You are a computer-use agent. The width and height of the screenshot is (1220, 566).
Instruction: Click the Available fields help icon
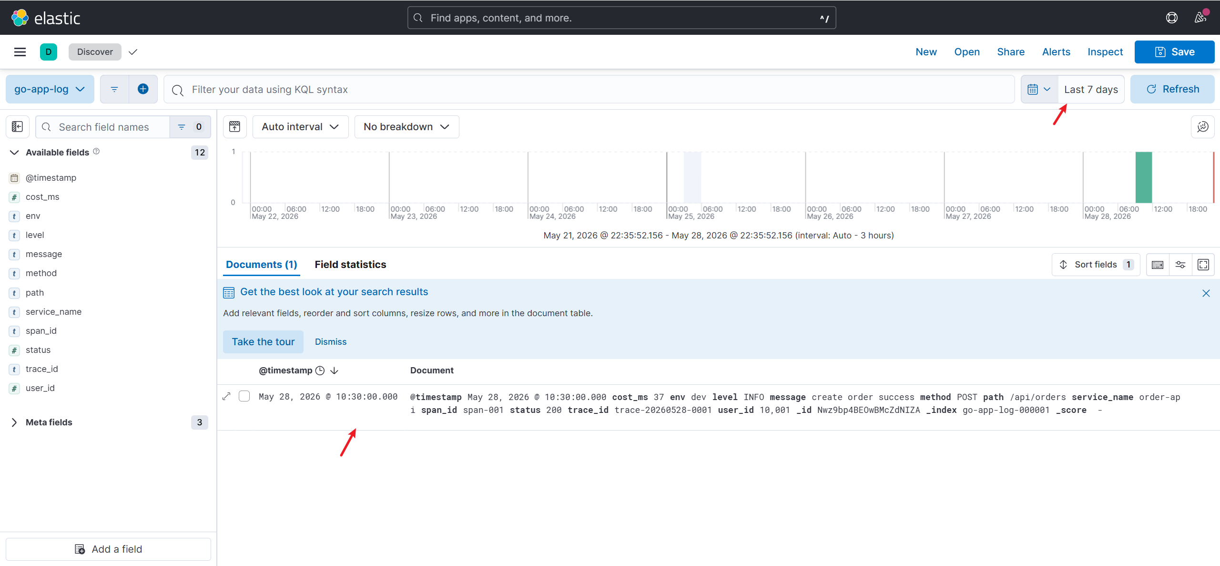coord(96,152)
